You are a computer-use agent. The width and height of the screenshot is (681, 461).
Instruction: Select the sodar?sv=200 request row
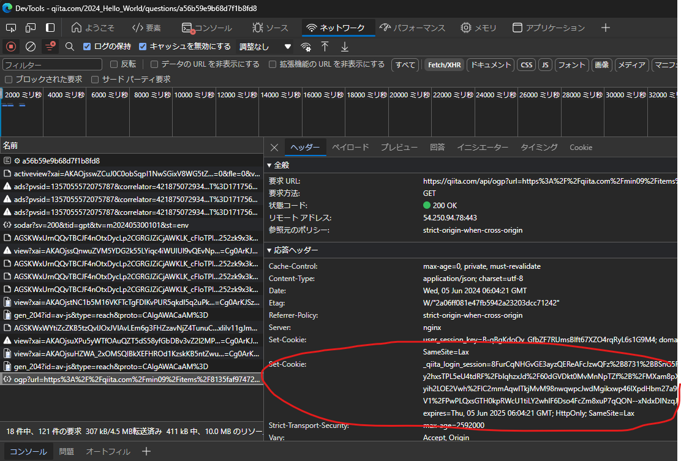click(x=132, y=225)
